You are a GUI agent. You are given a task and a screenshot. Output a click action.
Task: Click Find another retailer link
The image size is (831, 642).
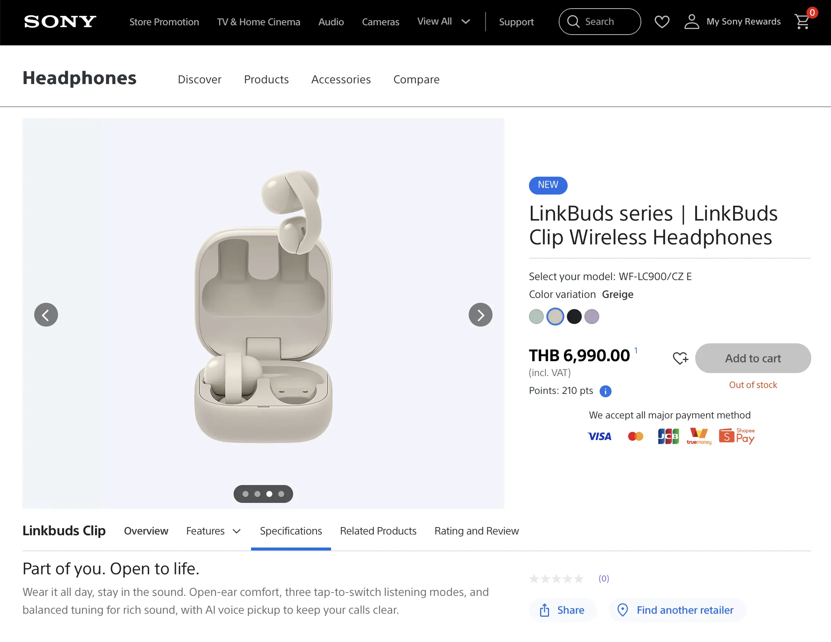677,610
